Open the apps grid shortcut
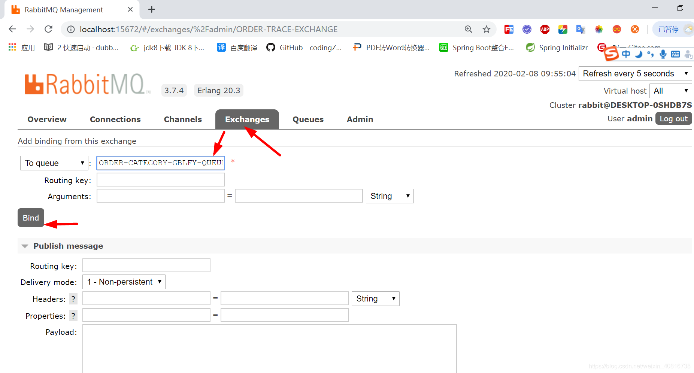694x373 pixels. pos(22,48)
